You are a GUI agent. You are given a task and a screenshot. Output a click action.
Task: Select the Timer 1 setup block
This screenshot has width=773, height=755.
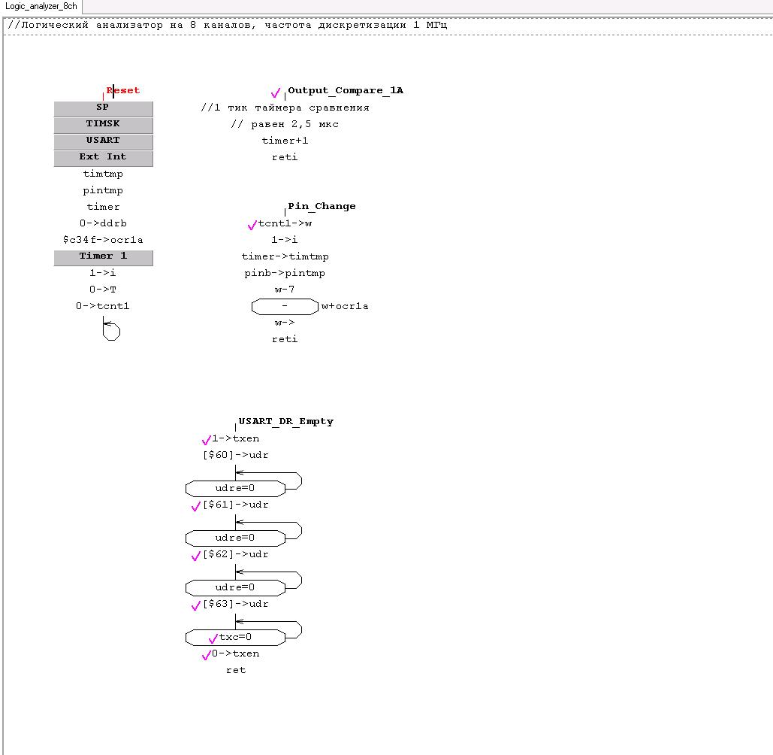(103, 256)
